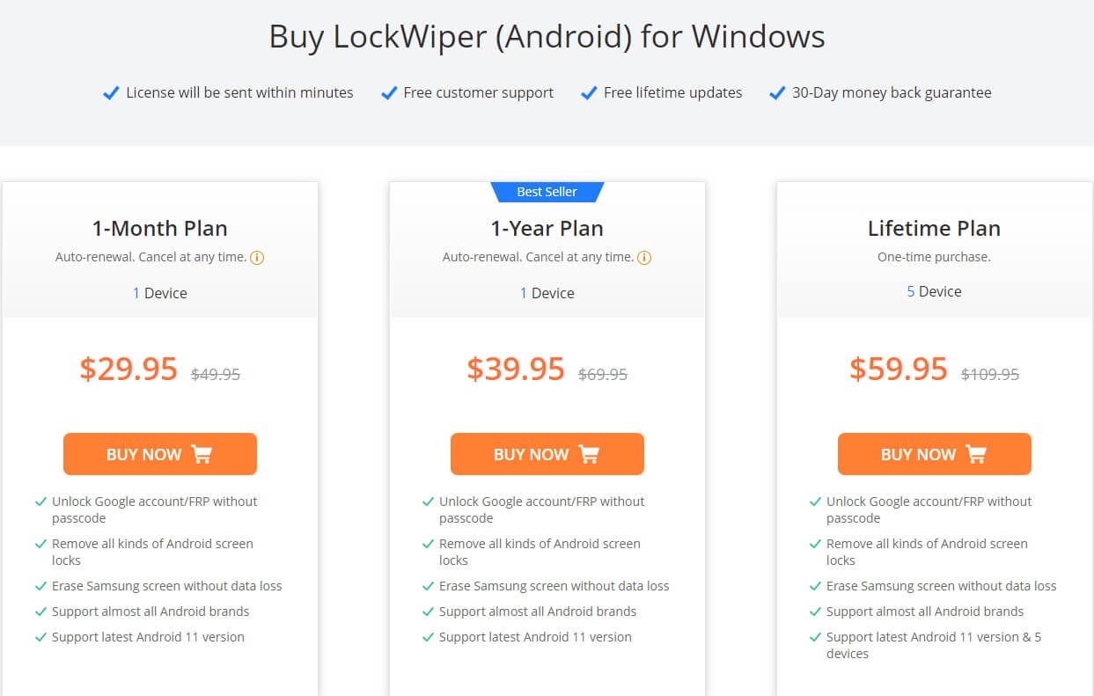Click the crossed-out $109.95 original price
The width and height of the screenshot is (1094, 696).
[990, 374]
